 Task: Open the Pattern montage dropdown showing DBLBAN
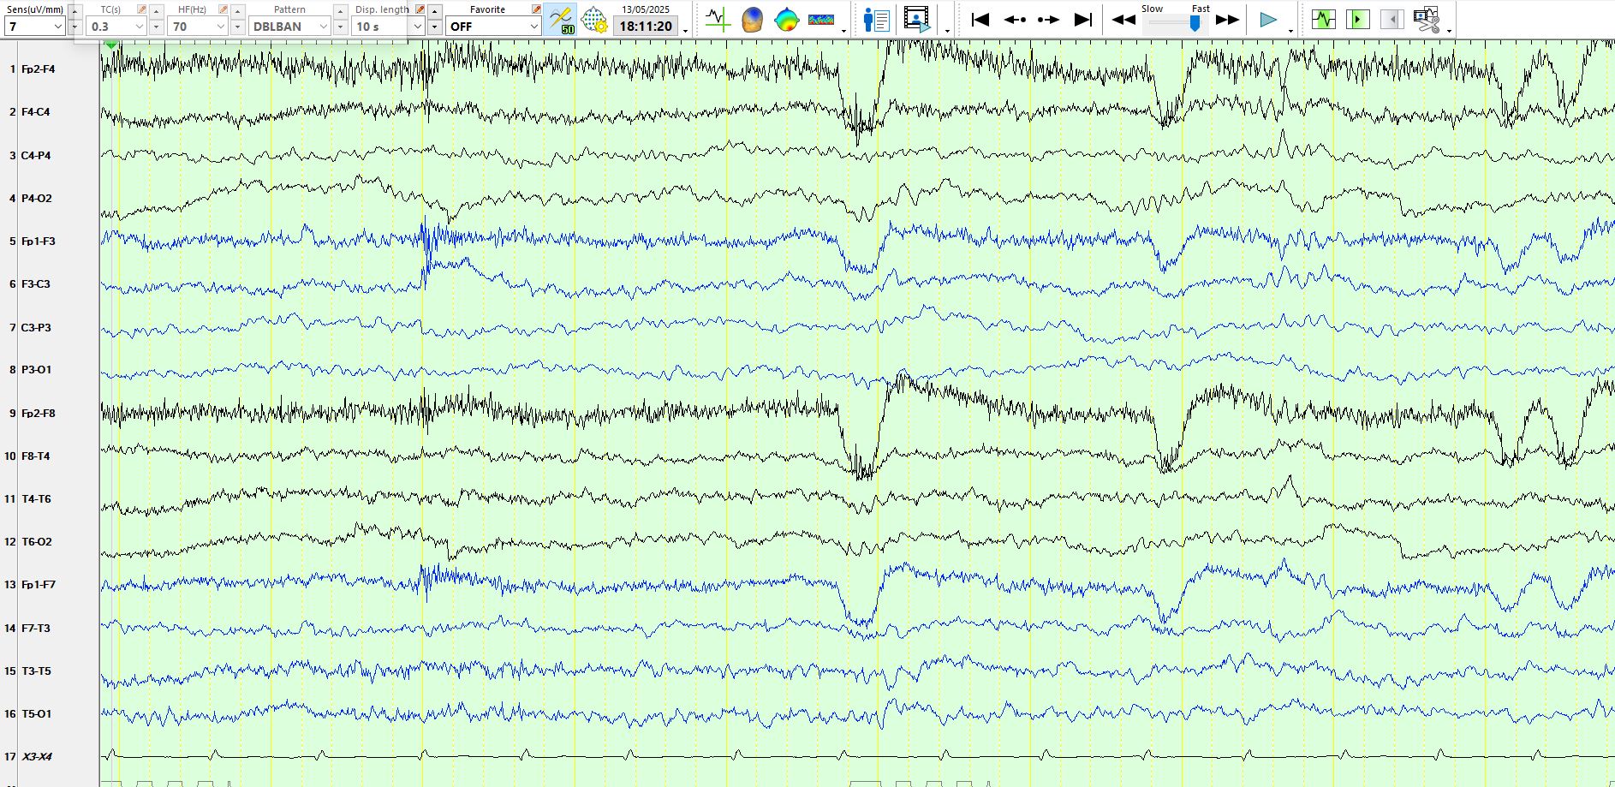[290, 27]
